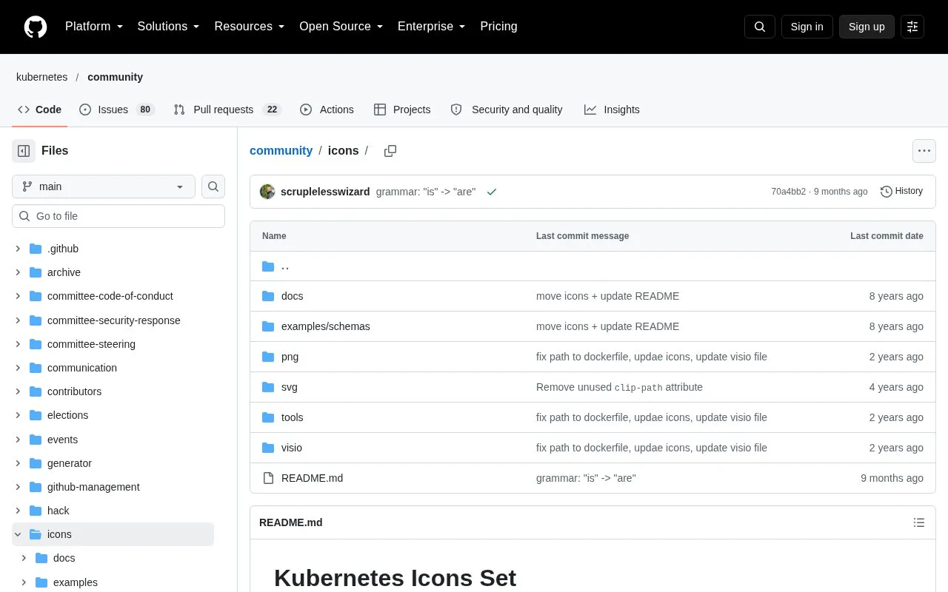Click scruplelesswizard's avatar image
Screen dimensions: 948x592
click(x=267, y=192)
